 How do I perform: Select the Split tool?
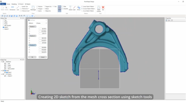tap(74, 8)
